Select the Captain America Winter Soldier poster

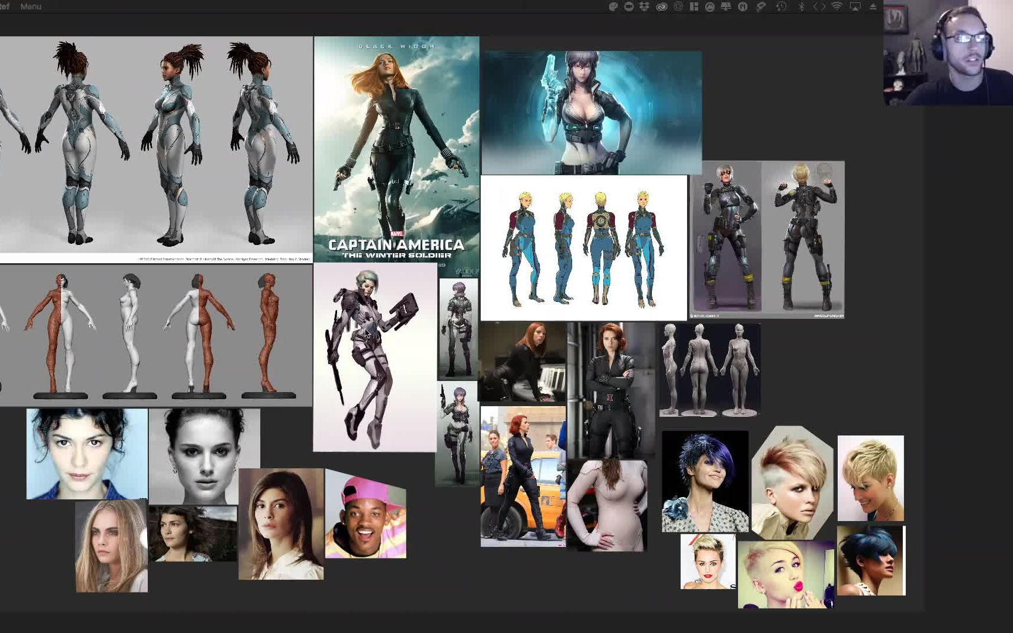tap(396, 149)
